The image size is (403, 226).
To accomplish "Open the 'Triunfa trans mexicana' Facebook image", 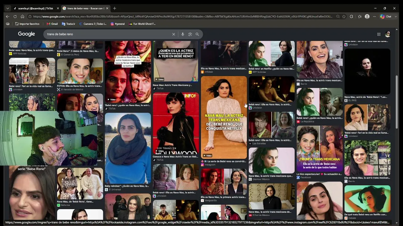I will click(x=320, y=148).
